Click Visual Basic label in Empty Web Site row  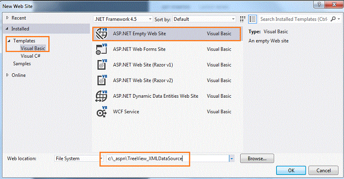click(219, 34)
